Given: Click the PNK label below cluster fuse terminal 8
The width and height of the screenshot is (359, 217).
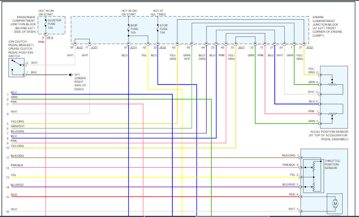Looking at the screenshot, I should (x=41, y=42).
